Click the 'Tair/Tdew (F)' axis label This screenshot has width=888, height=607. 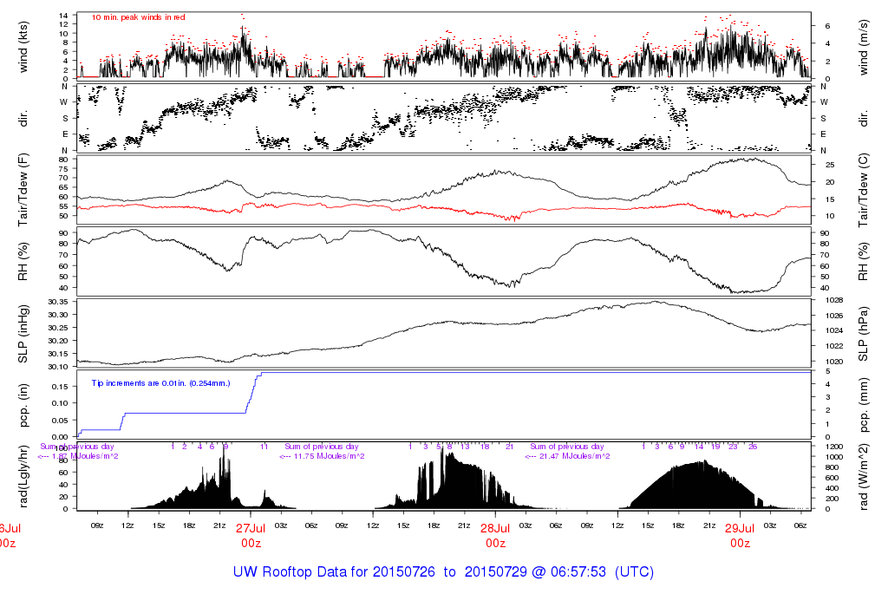point(23,190)
